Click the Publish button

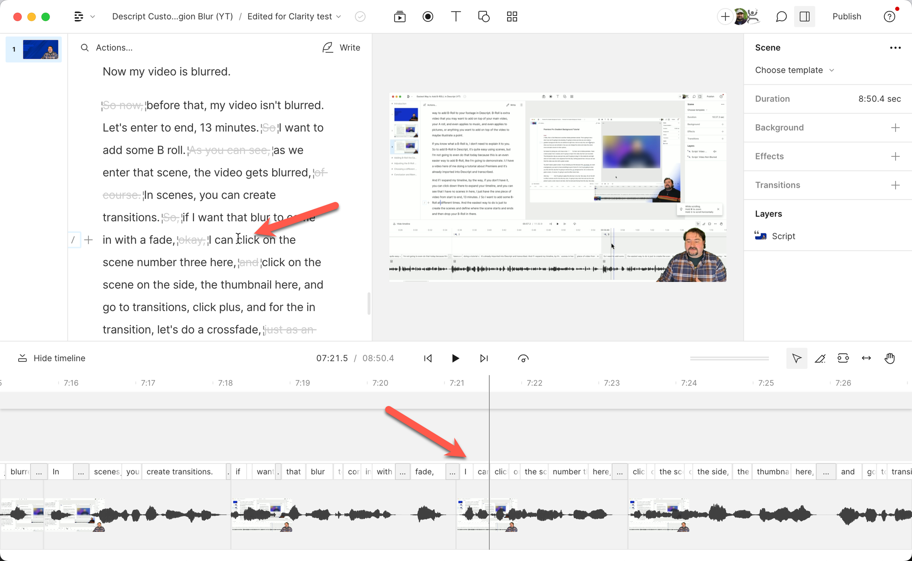pyautogui.click(x=847, y=17)
